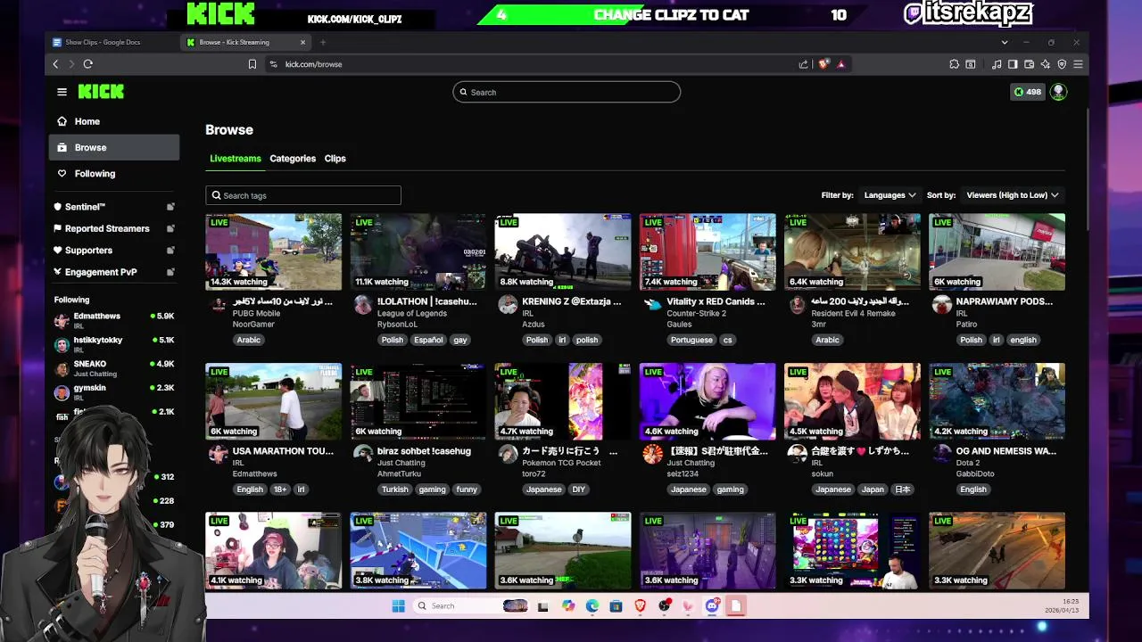This screenshot has width=1142, height=642.
Task: Switch to the Clips tab
Action: (335, 159)
